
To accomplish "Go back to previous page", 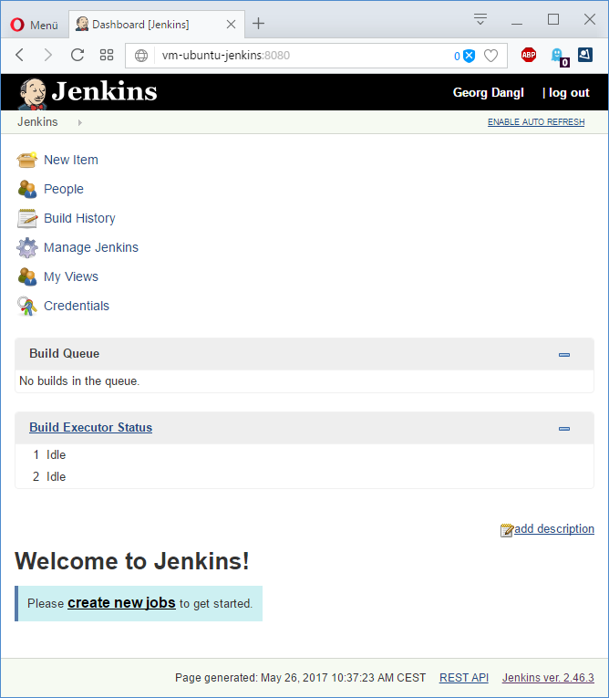I will tap(19, 55).
